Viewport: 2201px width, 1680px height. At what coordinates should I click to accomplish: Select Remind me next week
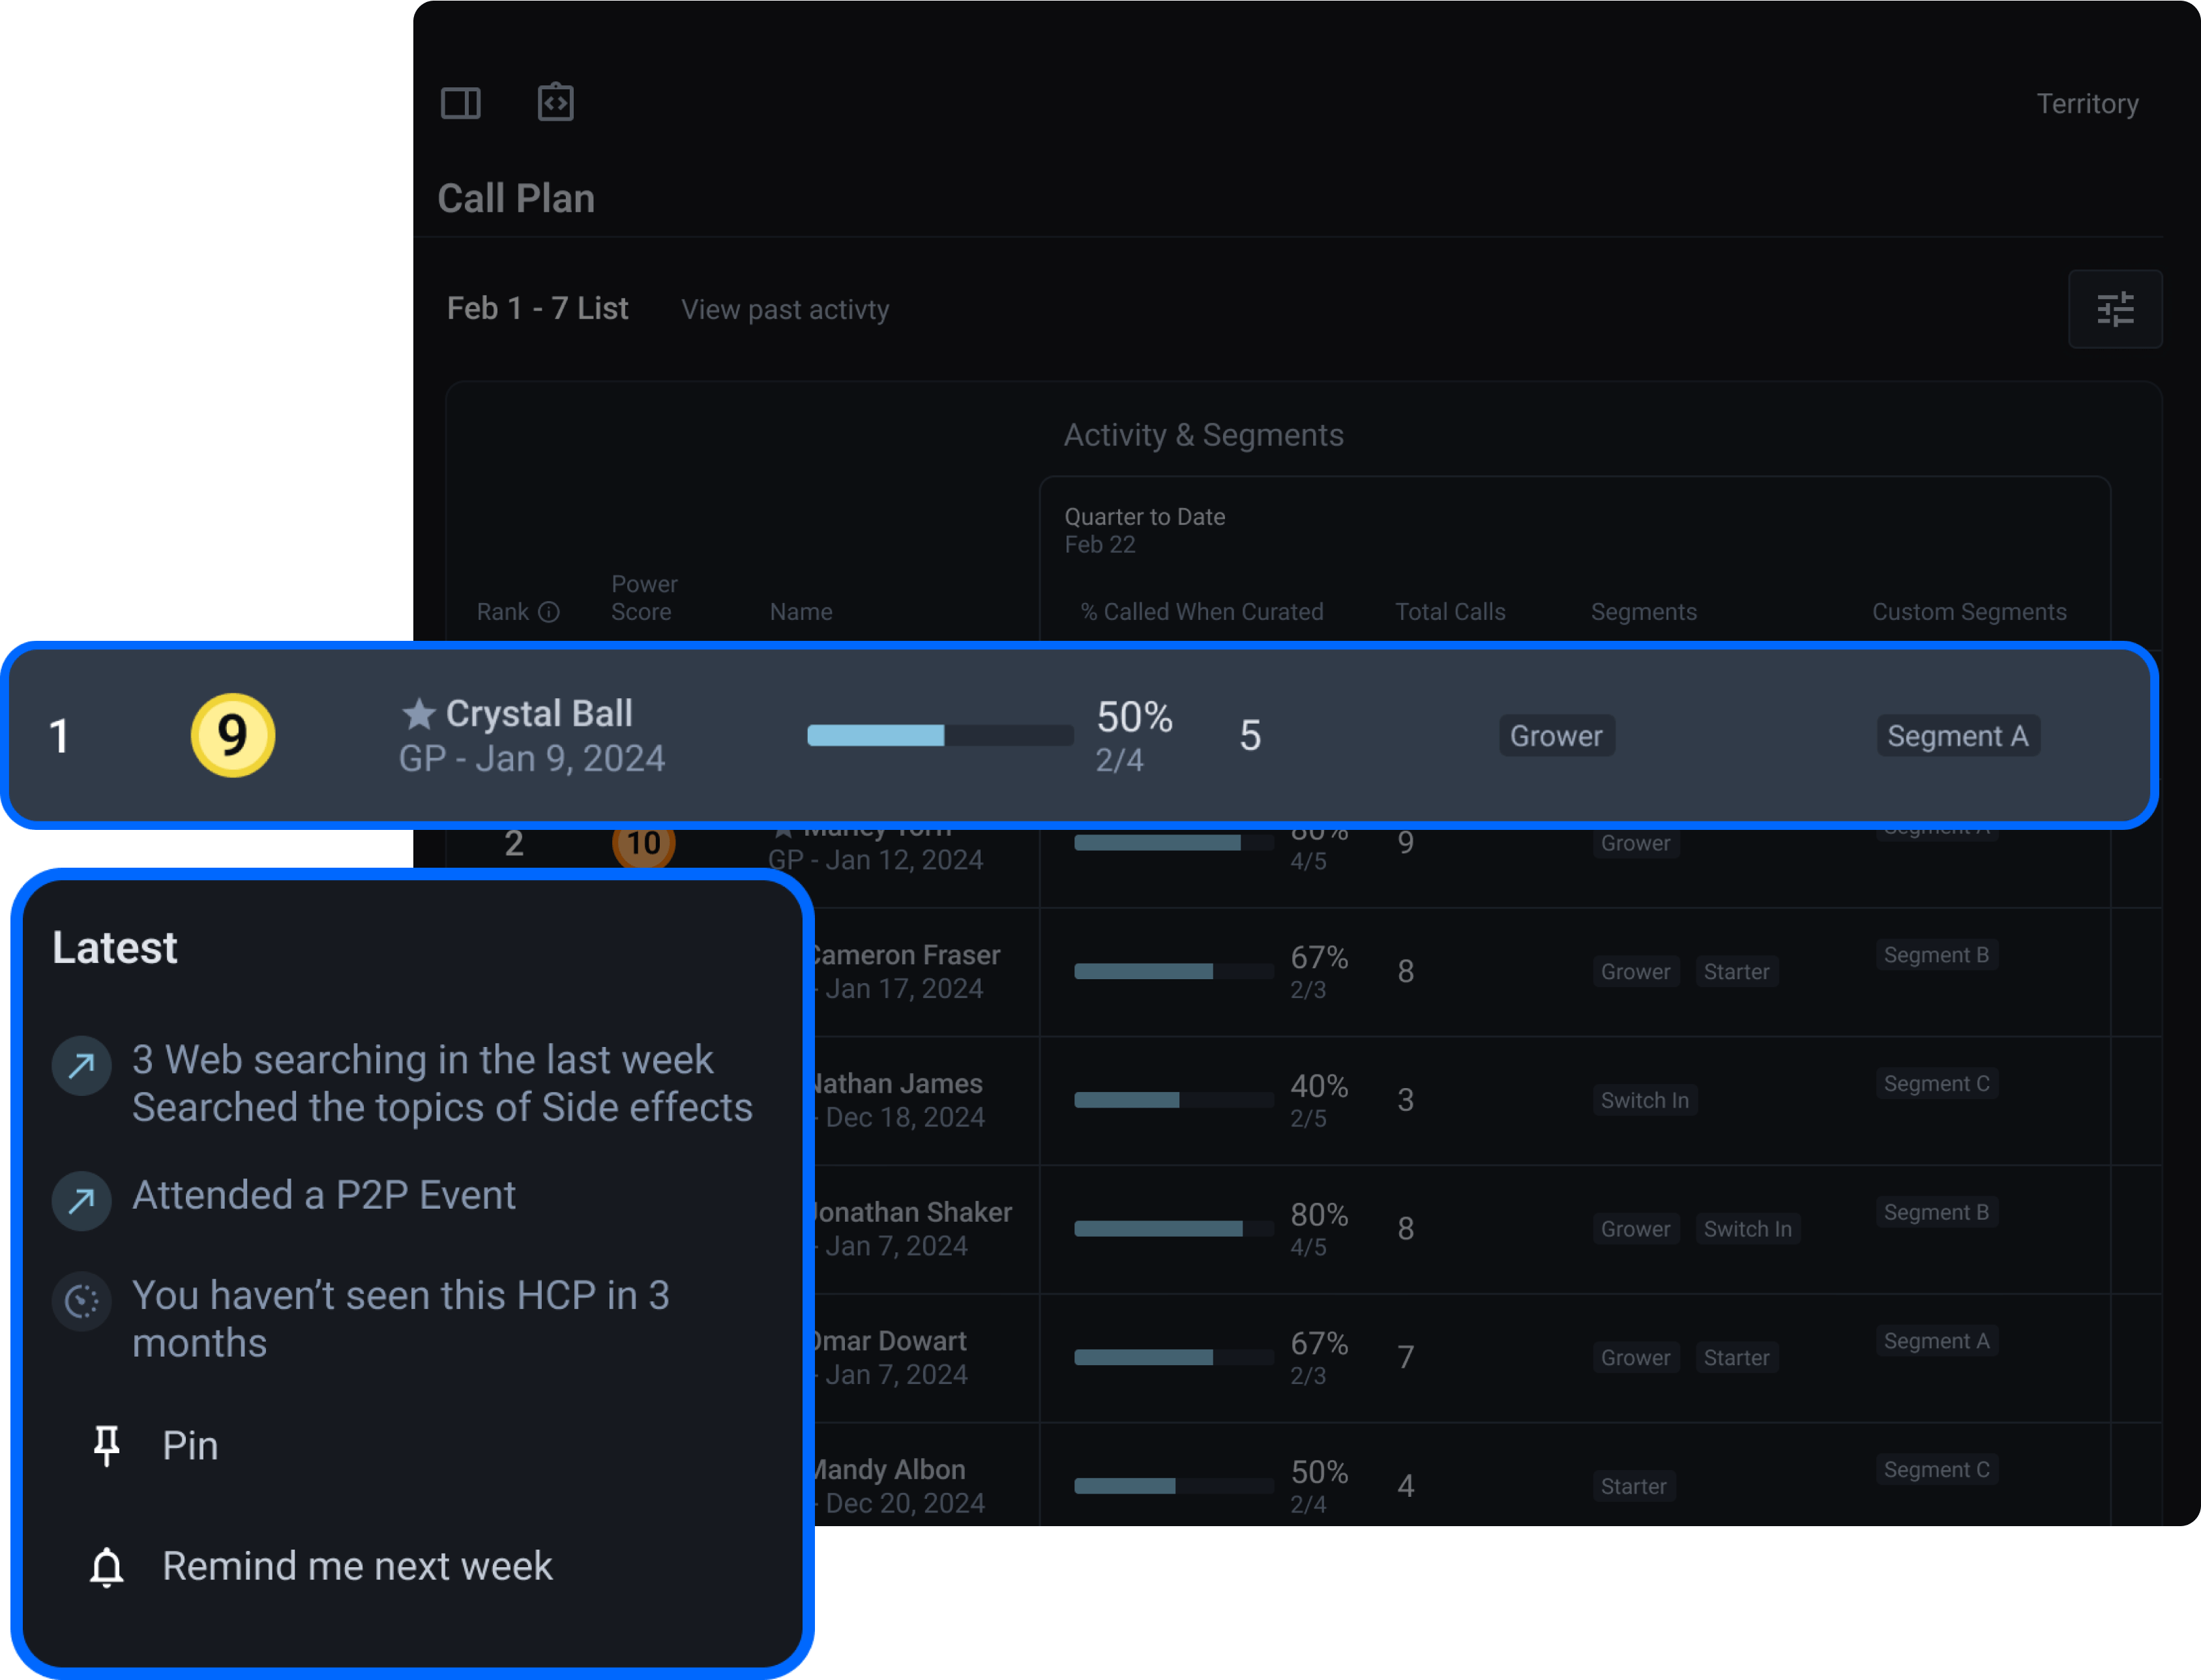coord(357,1566)
